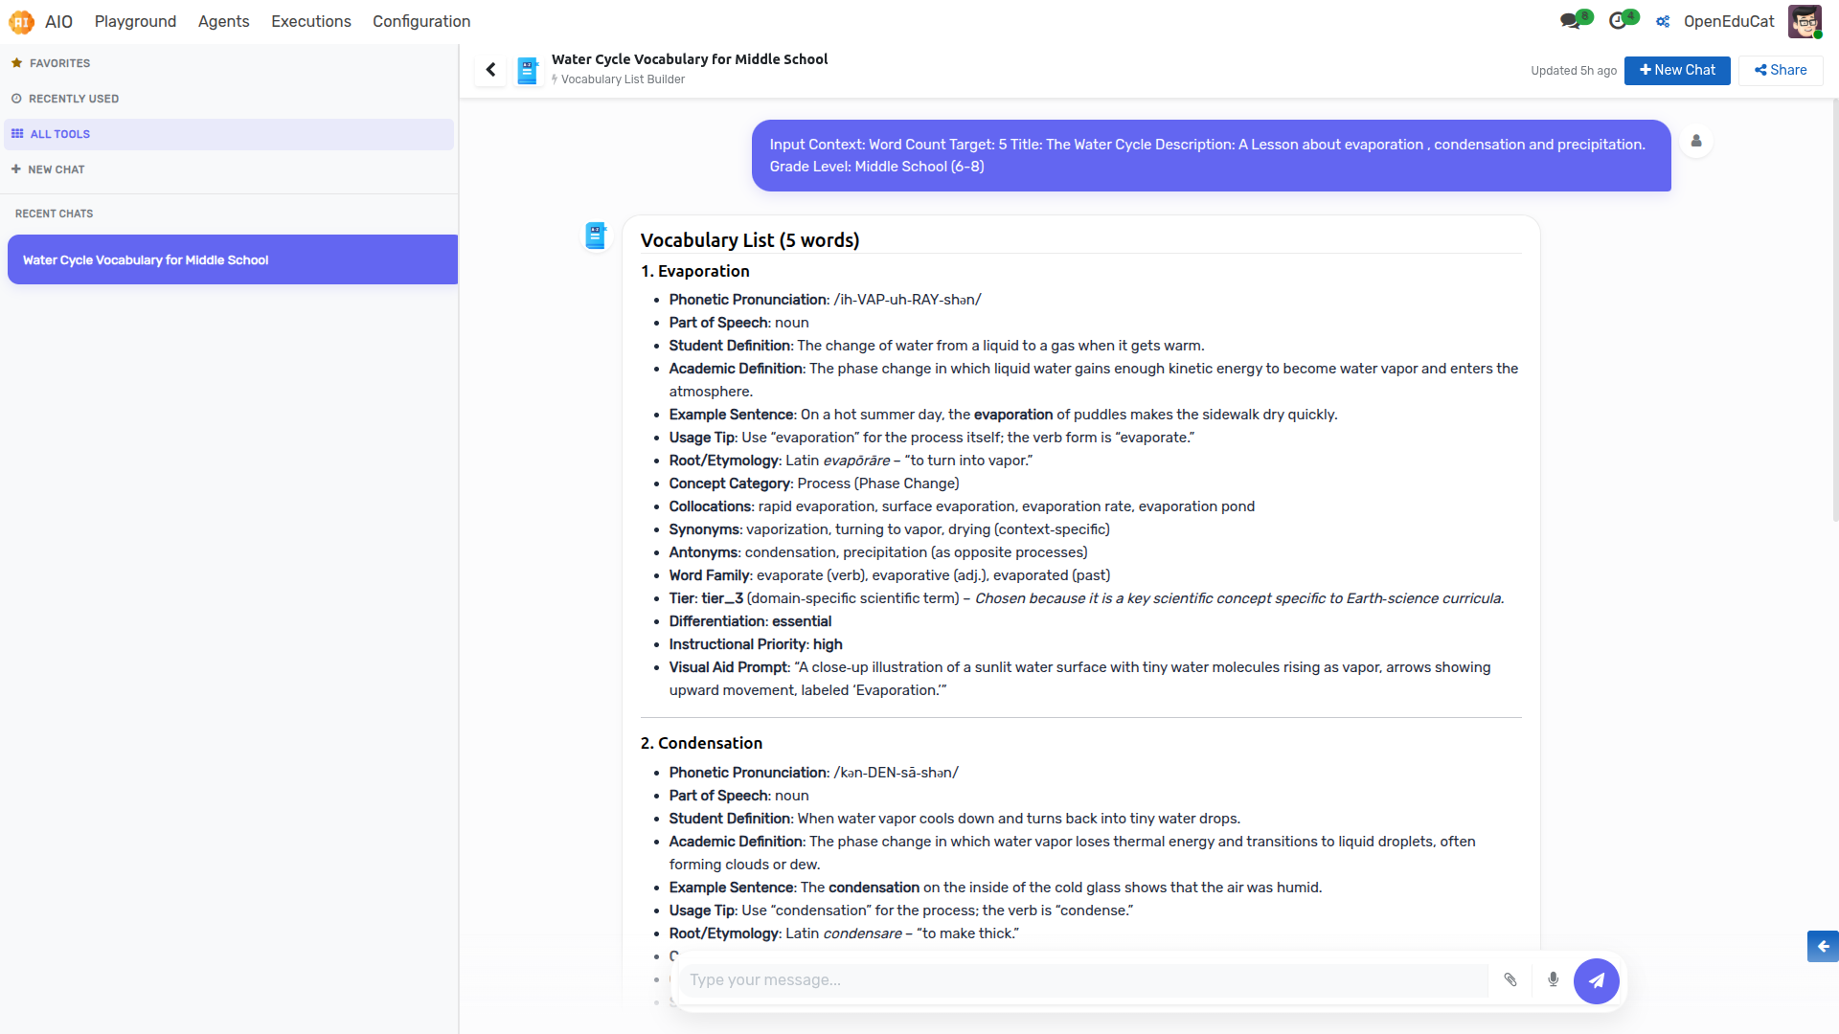Screen dimensions: 1839x1034
Task: Open the chat messages notification icon
Action: 1571,21
